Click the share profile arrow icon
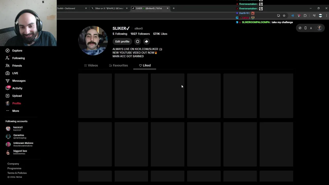This screenshot has height=185, width=329. 146,41
